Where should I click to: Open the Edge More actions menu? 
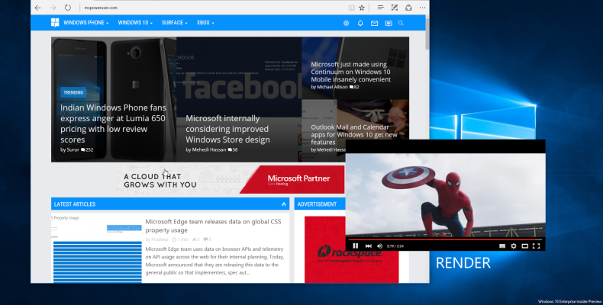(x=422, y=8)
